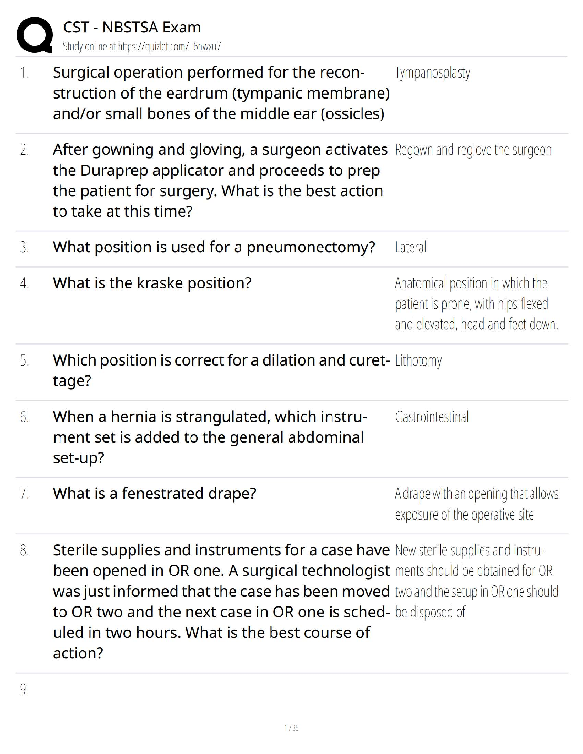Select the Anatomical position definition answer
583x754 pixels.
(x=476, y=304)
